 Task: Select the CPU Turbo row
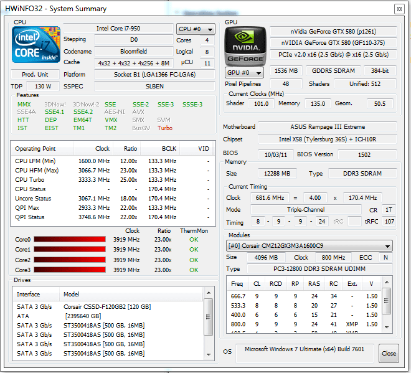[x=113, y=180]
